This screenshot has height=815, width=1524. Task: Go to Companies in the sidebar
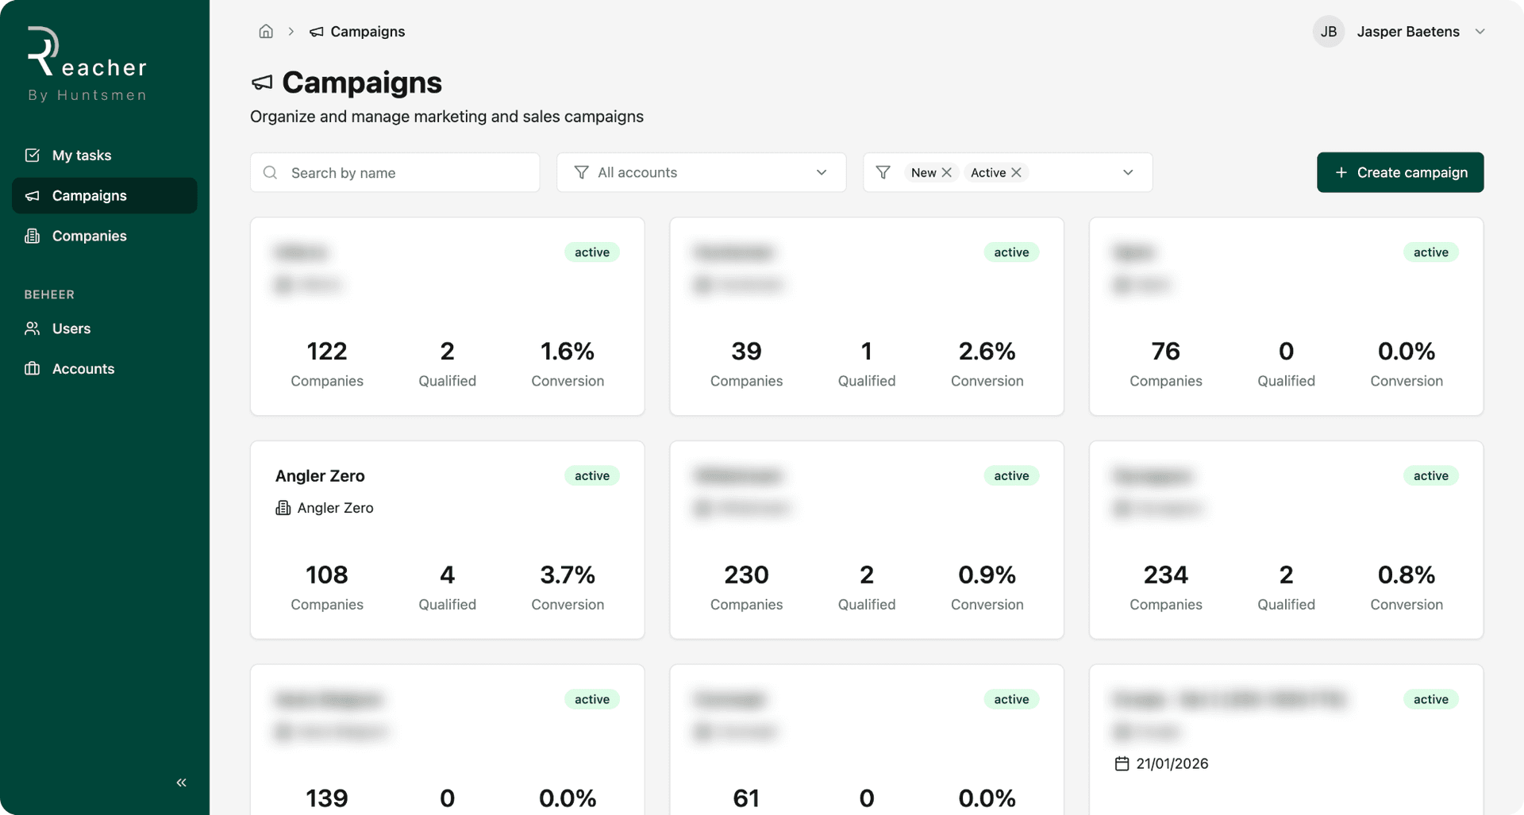[x=89, y=236]
